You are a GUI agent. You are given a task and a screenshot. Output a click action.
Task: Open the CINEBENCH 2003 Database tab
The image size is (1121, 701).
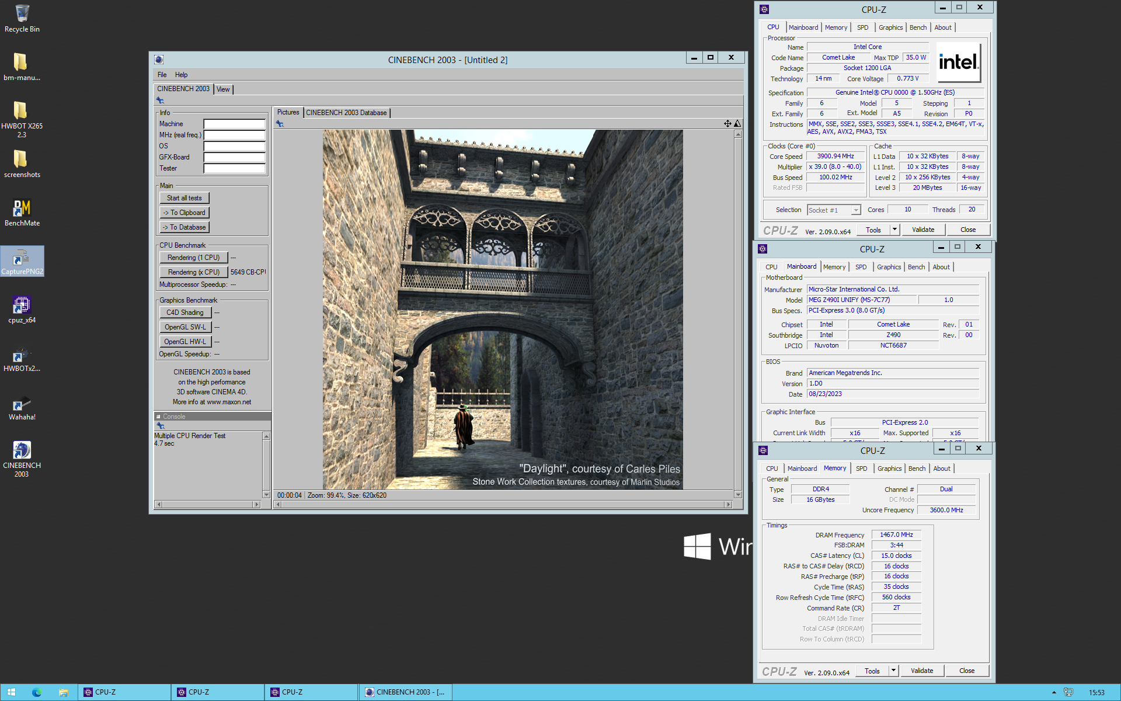point(346,113)
